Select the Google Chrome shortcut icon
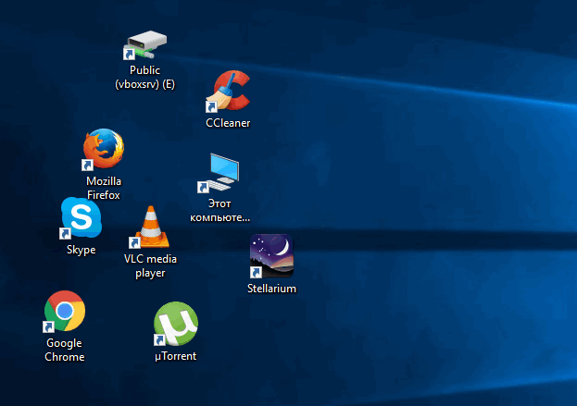 click(65, 312)
